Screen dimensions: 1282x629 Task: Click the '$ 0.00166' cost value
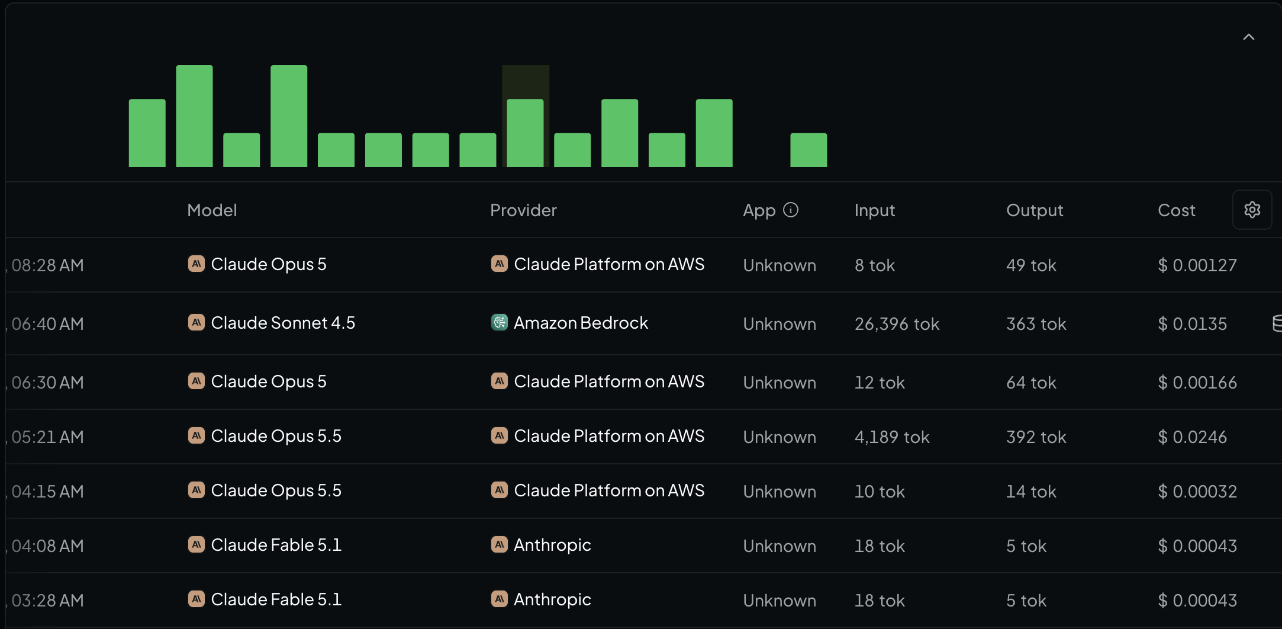click(1197, 382)
